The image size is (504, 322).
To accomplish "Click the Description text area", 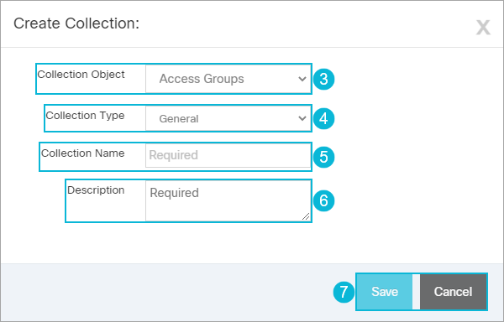I will pos(228,200).
